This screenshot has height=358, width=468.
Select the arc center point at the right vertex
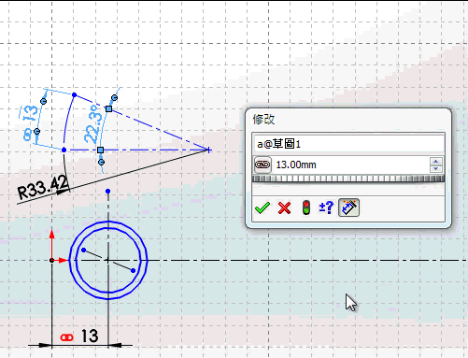tap(209, 150)
